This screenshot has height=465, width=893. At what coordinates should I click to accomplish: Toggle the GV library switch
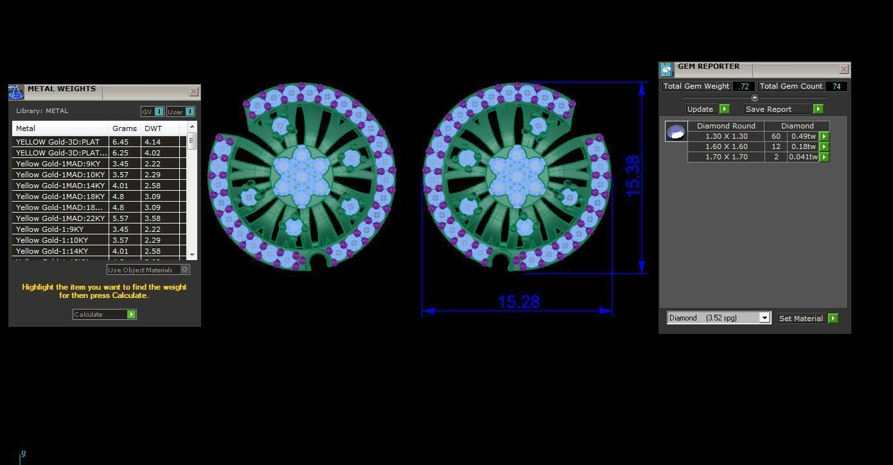(159, 112)
